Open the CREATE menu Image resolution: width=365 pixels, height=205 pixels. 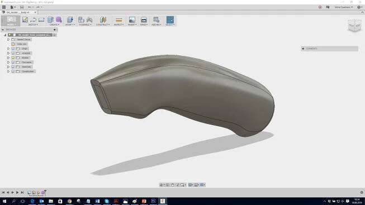[x=54, y=25]
